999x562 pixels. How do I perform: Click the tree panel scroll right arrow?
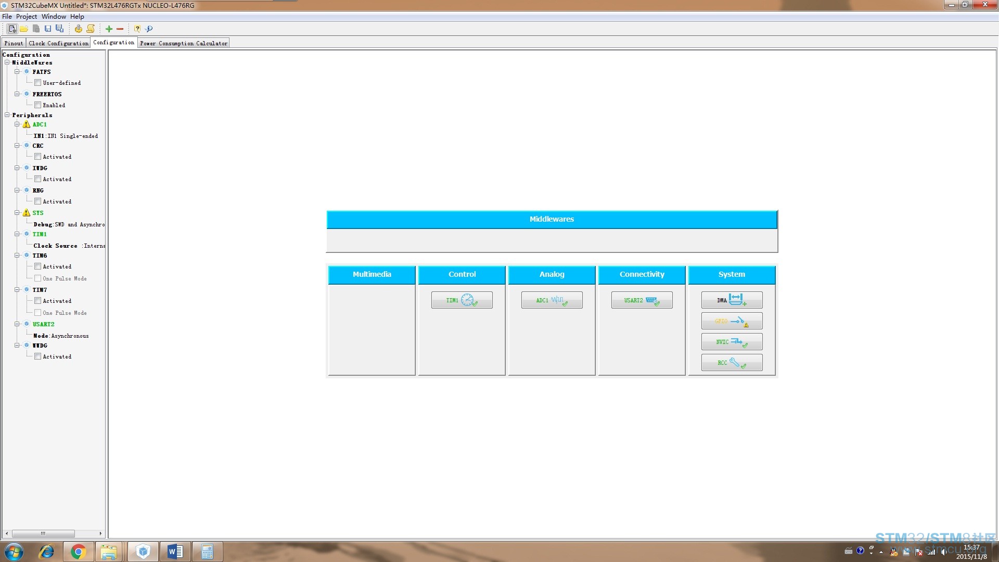pyautogui.click(x=100, y=533)
